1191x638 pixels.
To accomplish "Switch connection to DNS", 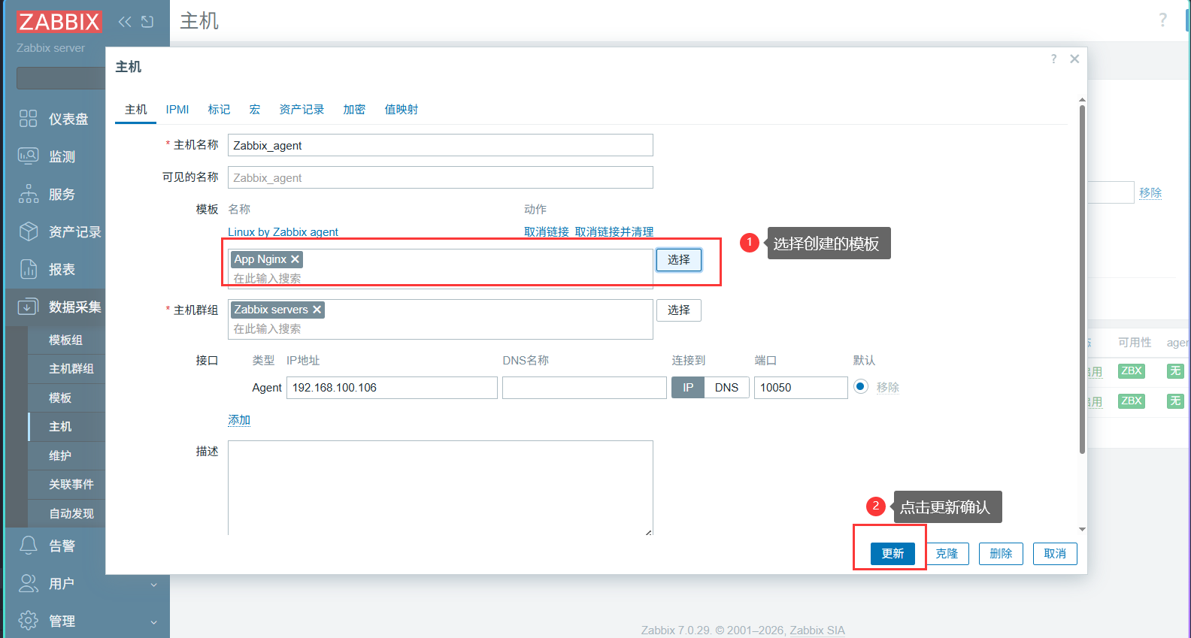I will click(726, 388).
